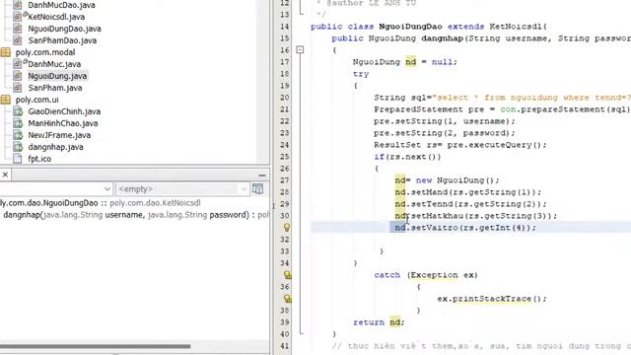Click 'ex.printStackTrace();' code line
This screenshot has height=355, width=631.
click(x=492, y=299)
